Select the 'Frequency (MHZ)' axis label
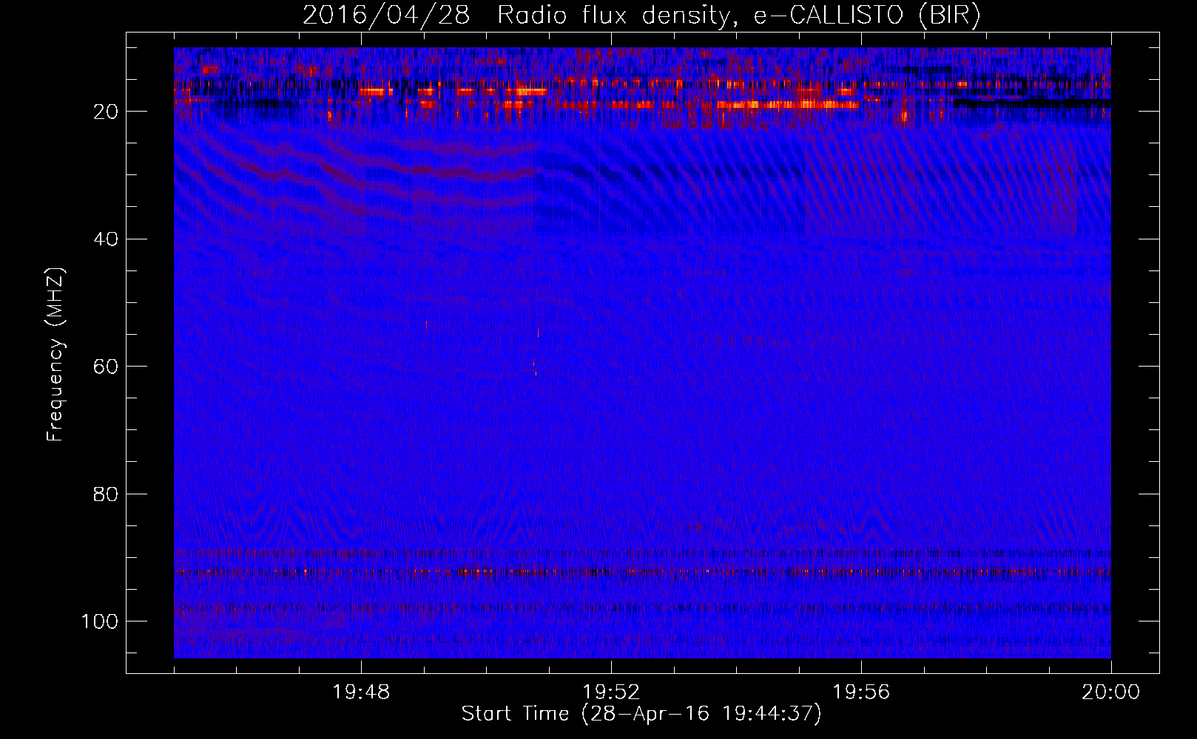The height and width of the screenshot is (739, 1197). pos(56,355)
